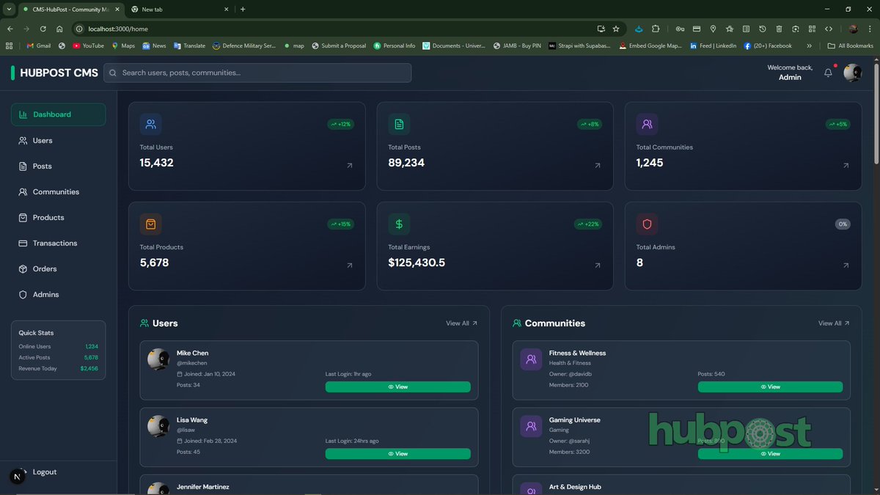Open the Feed | LinkedIn bookmark

(x=713, y=45)
